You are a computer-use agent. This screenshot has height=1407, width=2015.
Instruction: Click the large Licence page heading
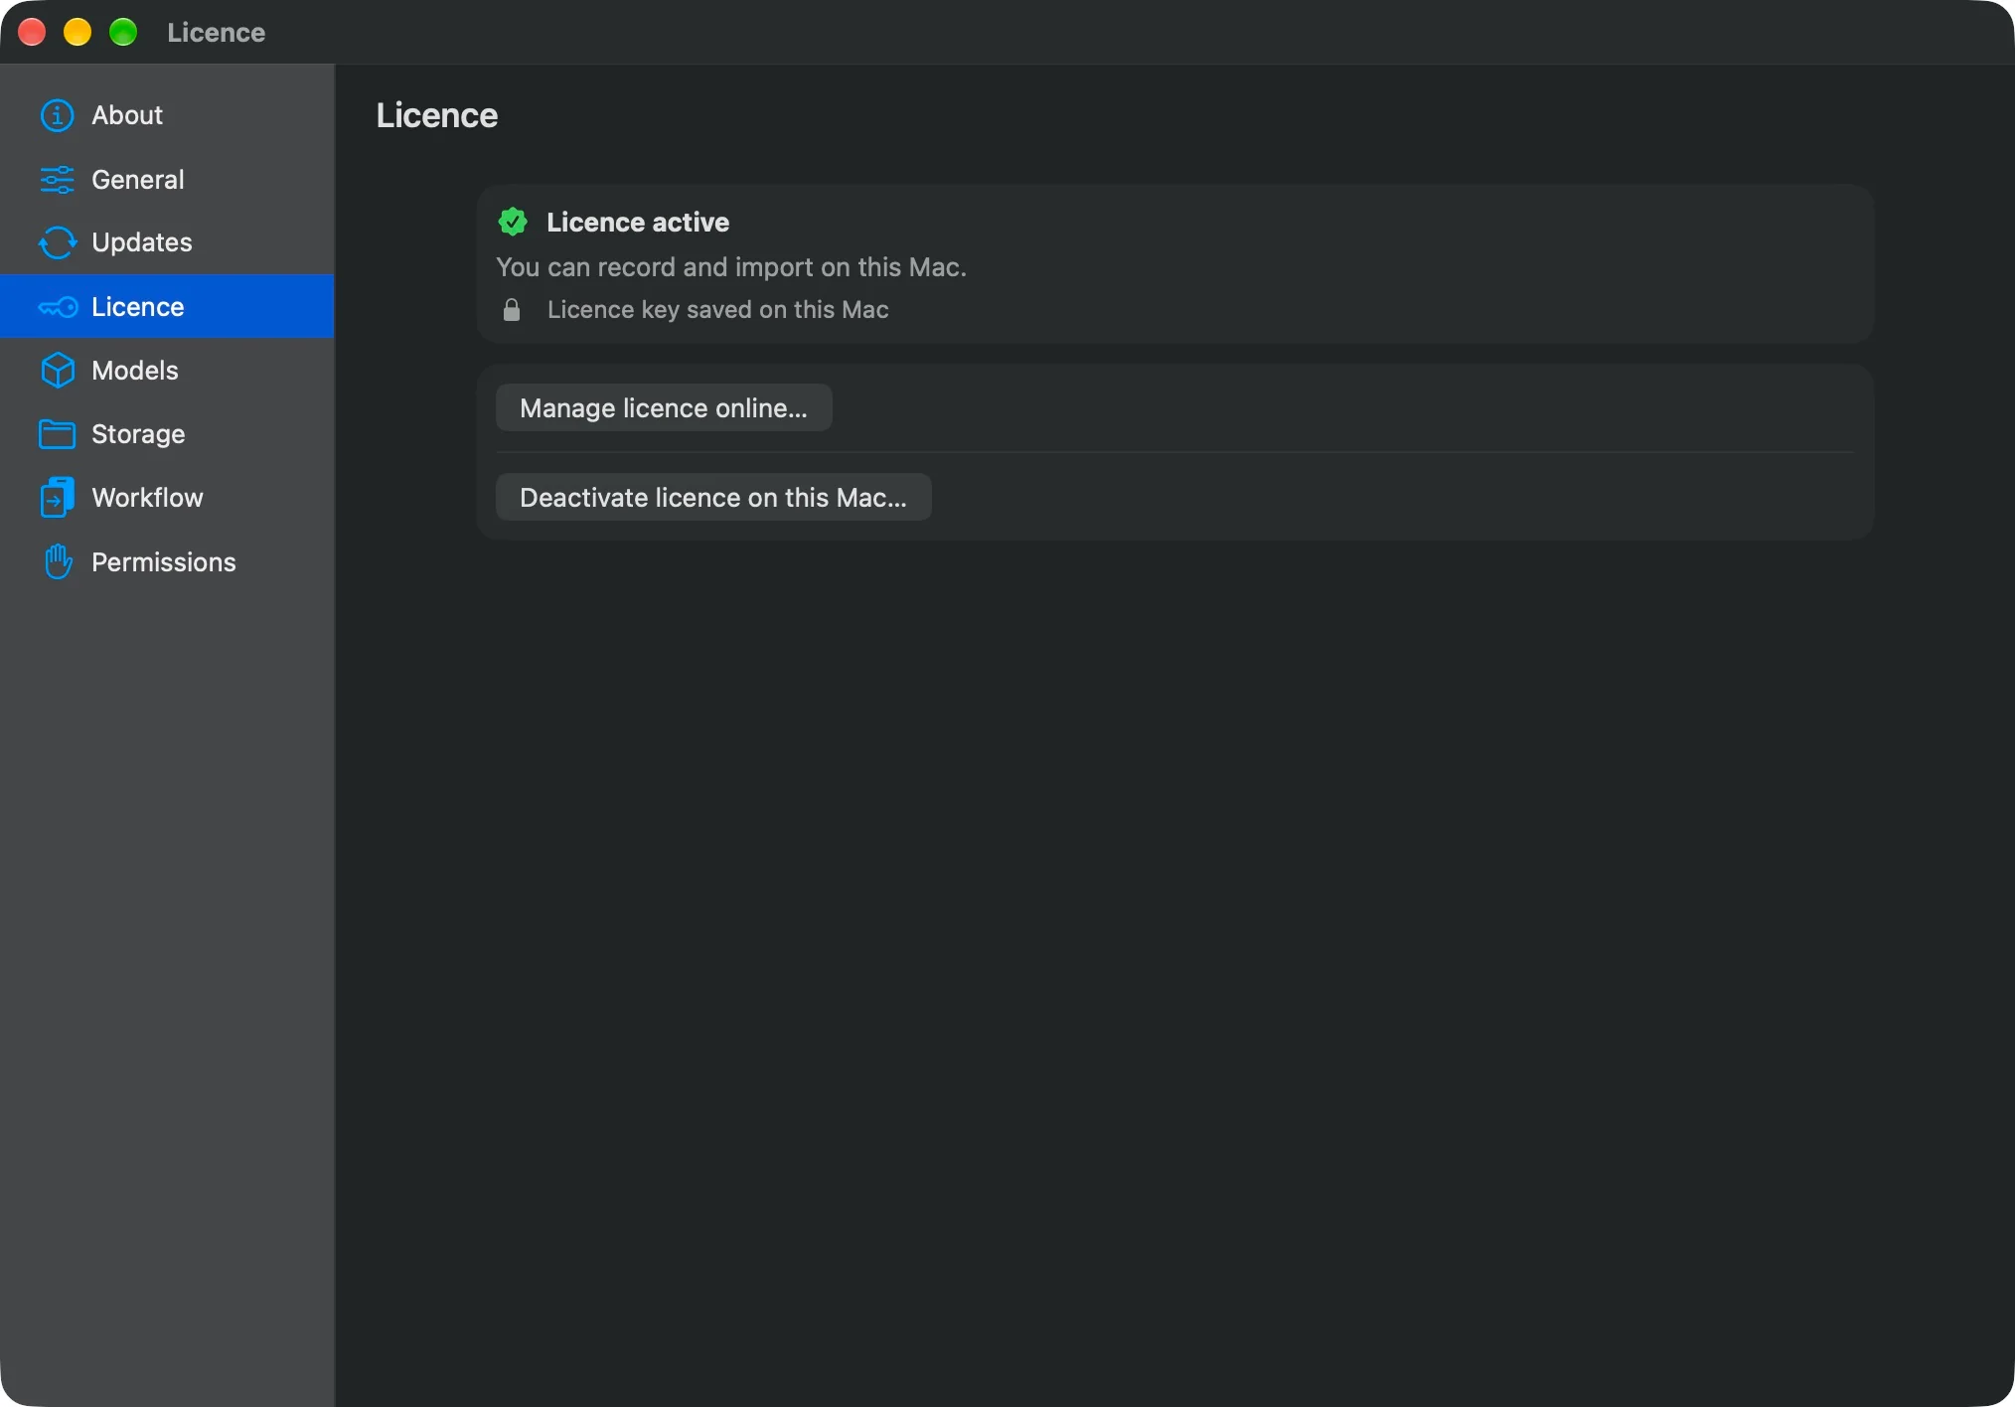436,115
